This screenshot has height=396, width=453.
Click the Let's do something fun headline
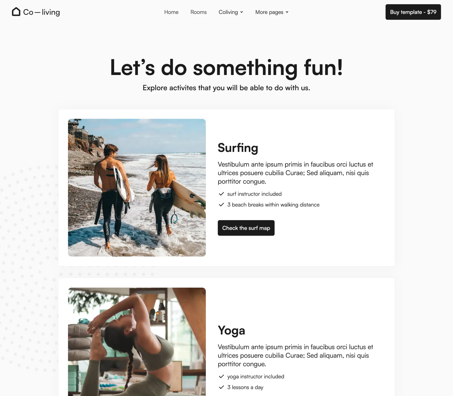coord(226,68)
